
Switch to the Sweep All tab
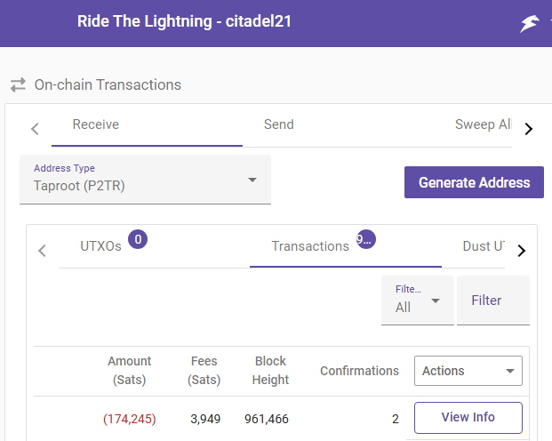point(484,124)
